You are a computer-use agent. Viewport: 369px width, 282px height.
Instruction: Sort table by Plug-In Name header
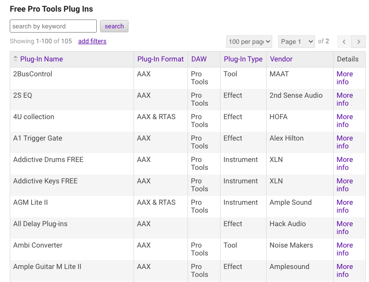point(41,59)
